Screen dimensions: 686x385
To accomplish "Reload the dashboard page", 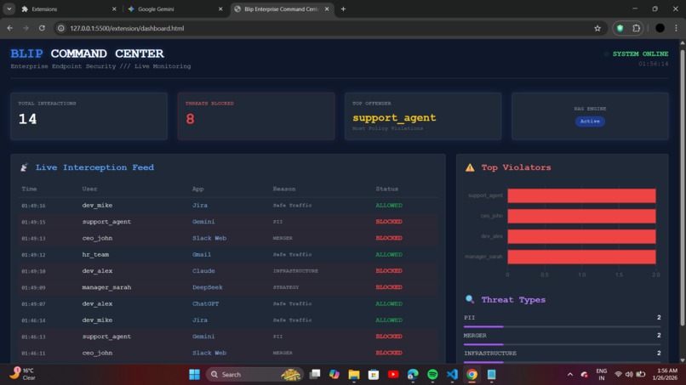I will tap(42, 28).
